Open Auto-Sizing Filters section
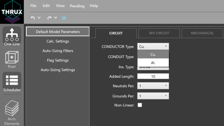The image size is (224, 126). coord(58,51)
